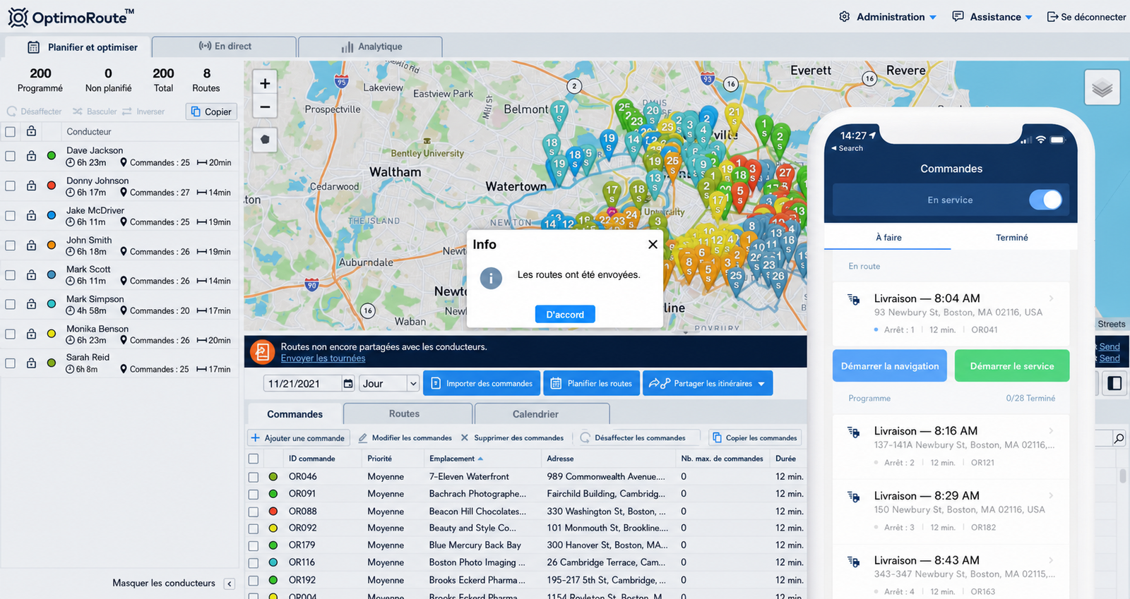The width and height of the screenshot is (1130, 599).
Task: Collapse drivers panel with arrow icon
Action: coord(230,583)
